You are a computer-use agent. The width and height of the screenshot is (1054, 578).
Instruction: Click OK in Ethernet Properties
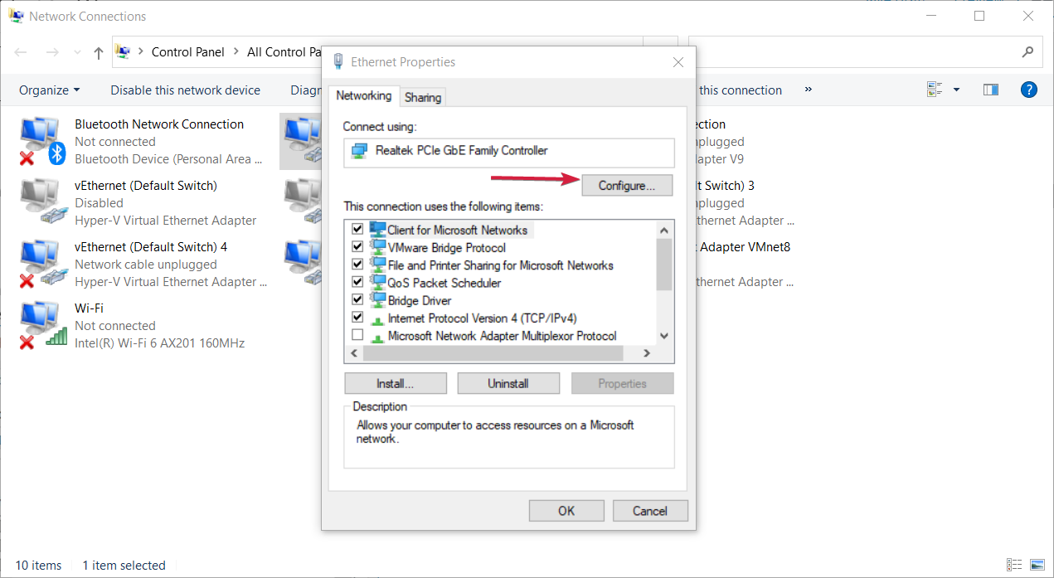coord(566,510)
